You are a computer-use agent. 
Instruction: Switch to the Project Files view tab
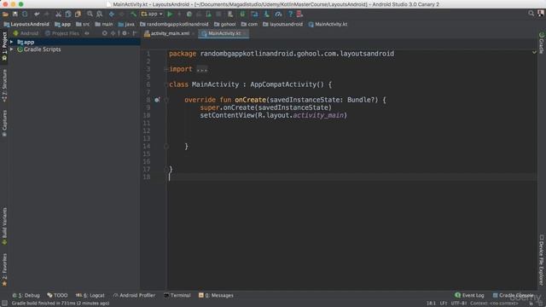(x=62, y=33)
